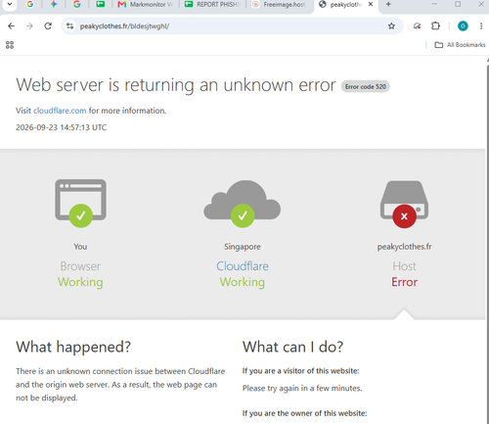Open the Extensions puzzle icon
Image resolution: width=489 pixels, height=424 pixels.
click(435, 26)
